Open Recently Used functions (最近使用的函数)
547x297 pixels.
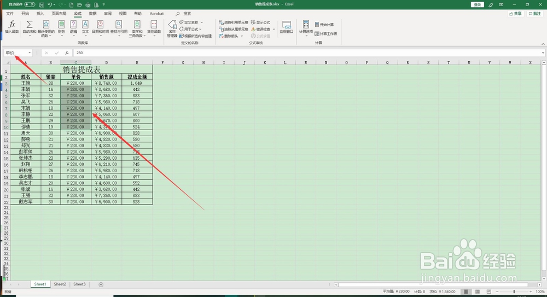[46, 28]
